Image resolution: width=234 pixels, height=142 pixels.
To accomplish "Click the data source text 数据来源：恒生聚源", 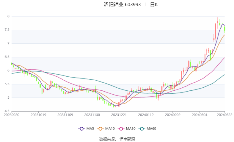I will [x=117, y=139].
